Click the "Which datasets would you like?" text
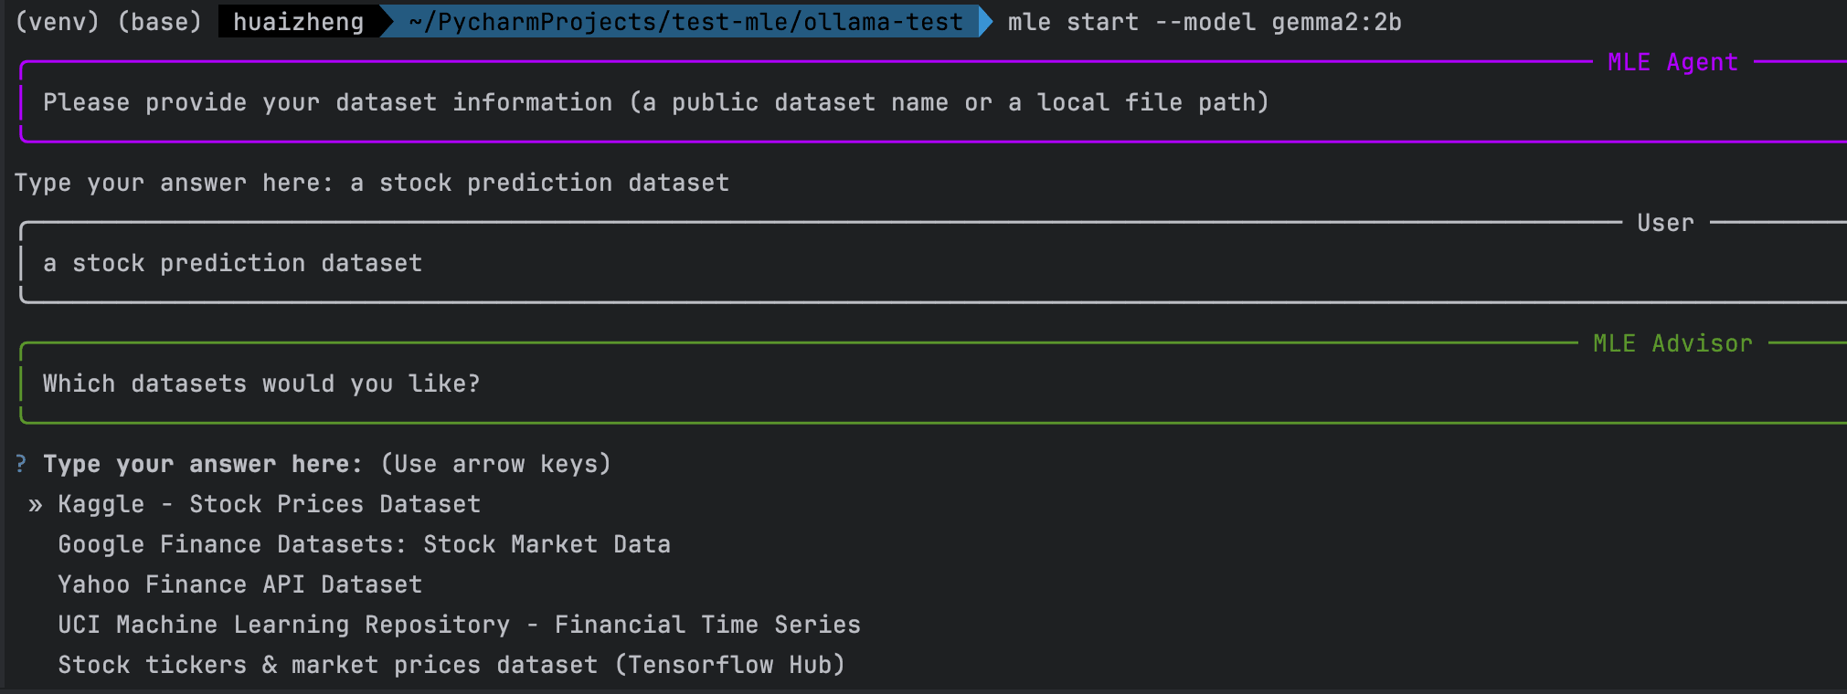 point(261,384)
